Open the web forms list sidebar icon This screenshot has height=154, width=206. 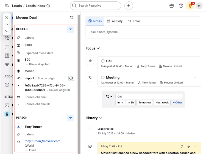7,56
